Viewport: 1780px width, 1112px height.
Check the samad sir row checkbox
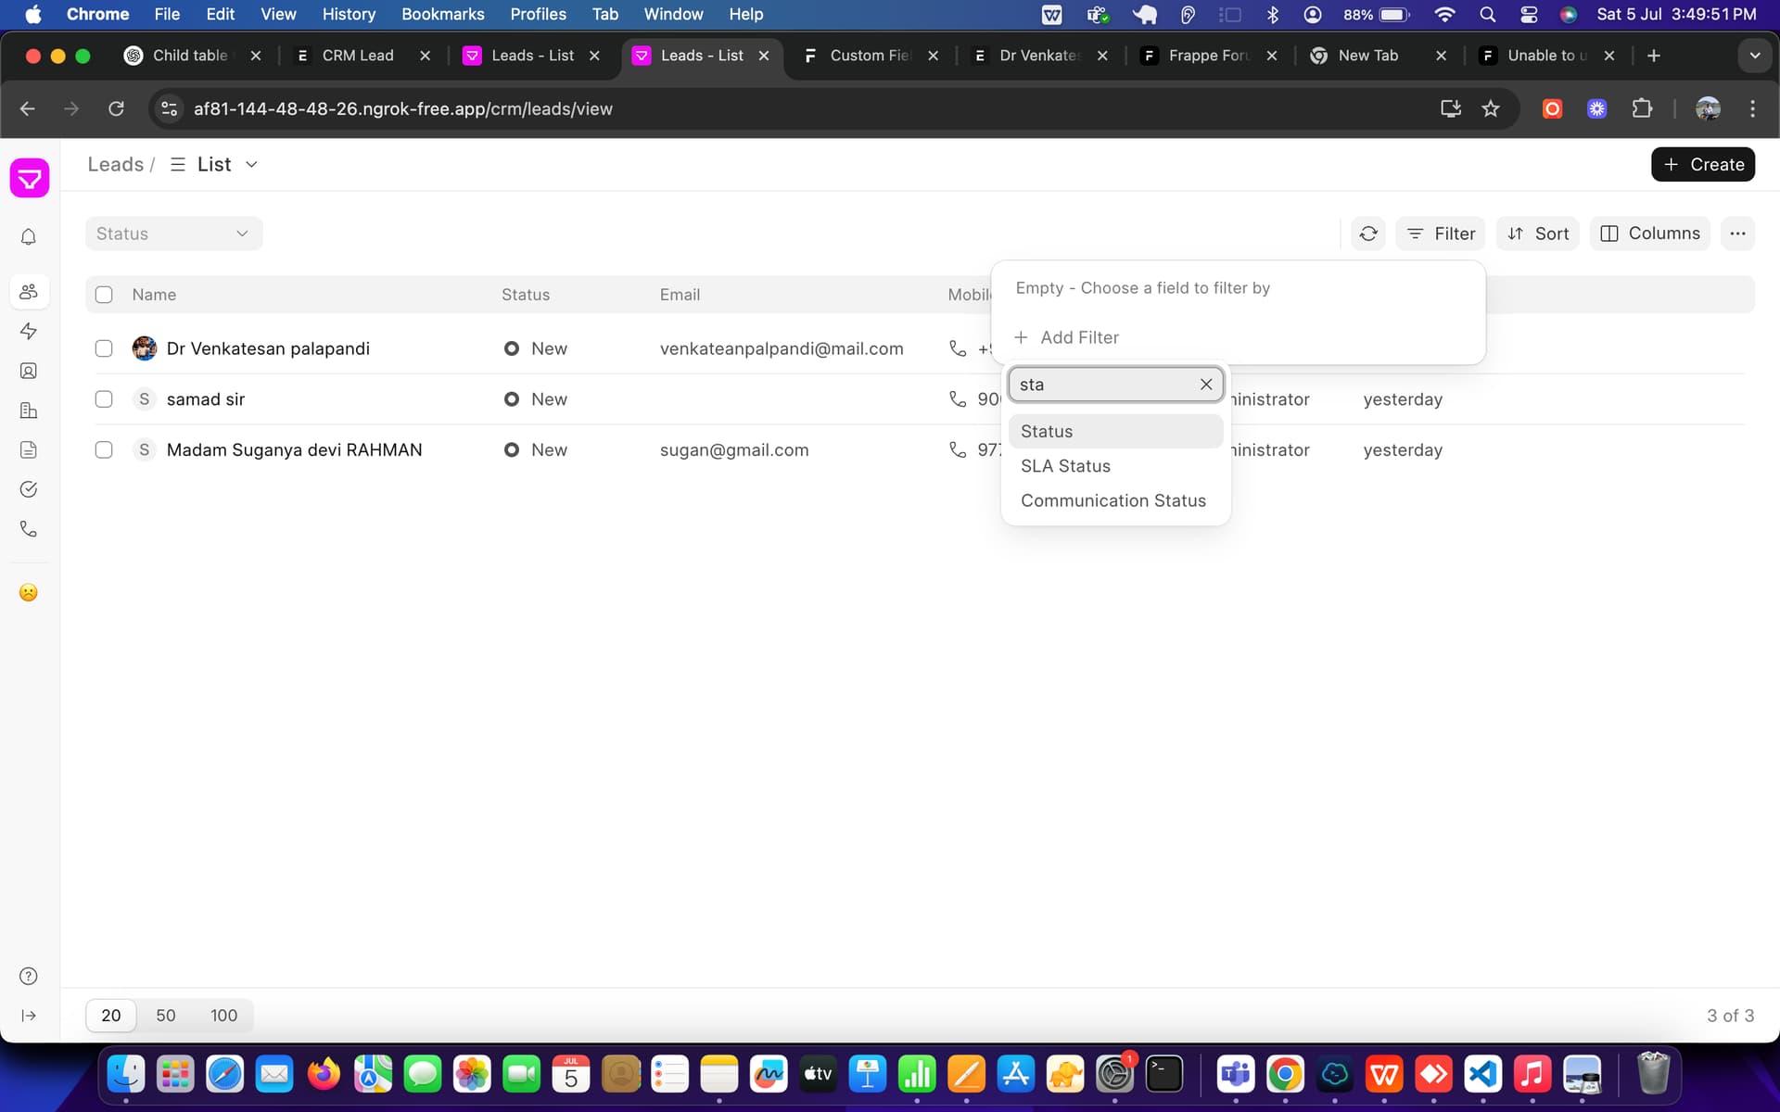104,399
